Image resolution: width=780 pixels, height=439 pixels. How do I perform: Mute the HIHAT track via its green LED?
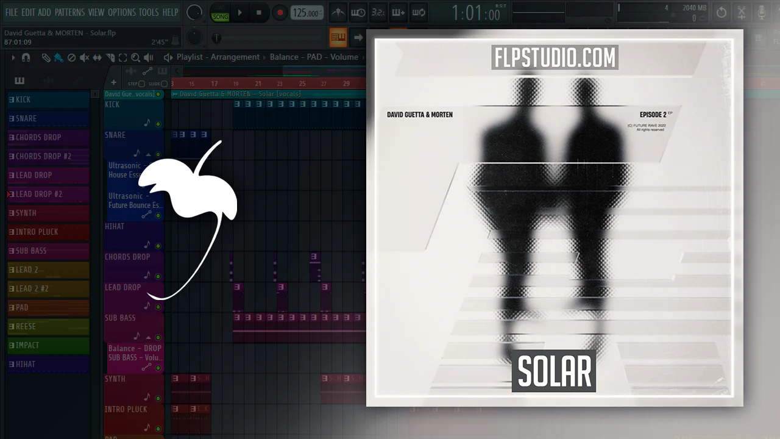click(158, 246)
